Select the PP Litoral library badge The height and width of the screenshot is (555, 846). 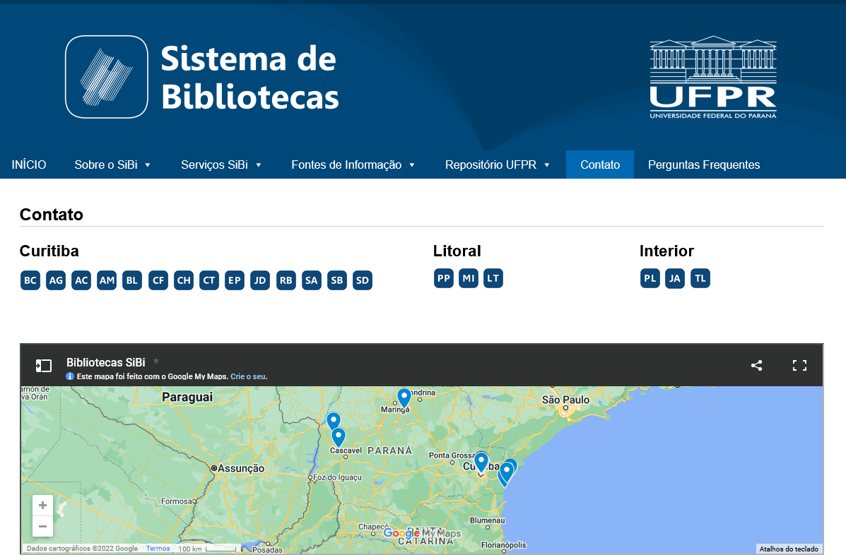click(444, 278)
